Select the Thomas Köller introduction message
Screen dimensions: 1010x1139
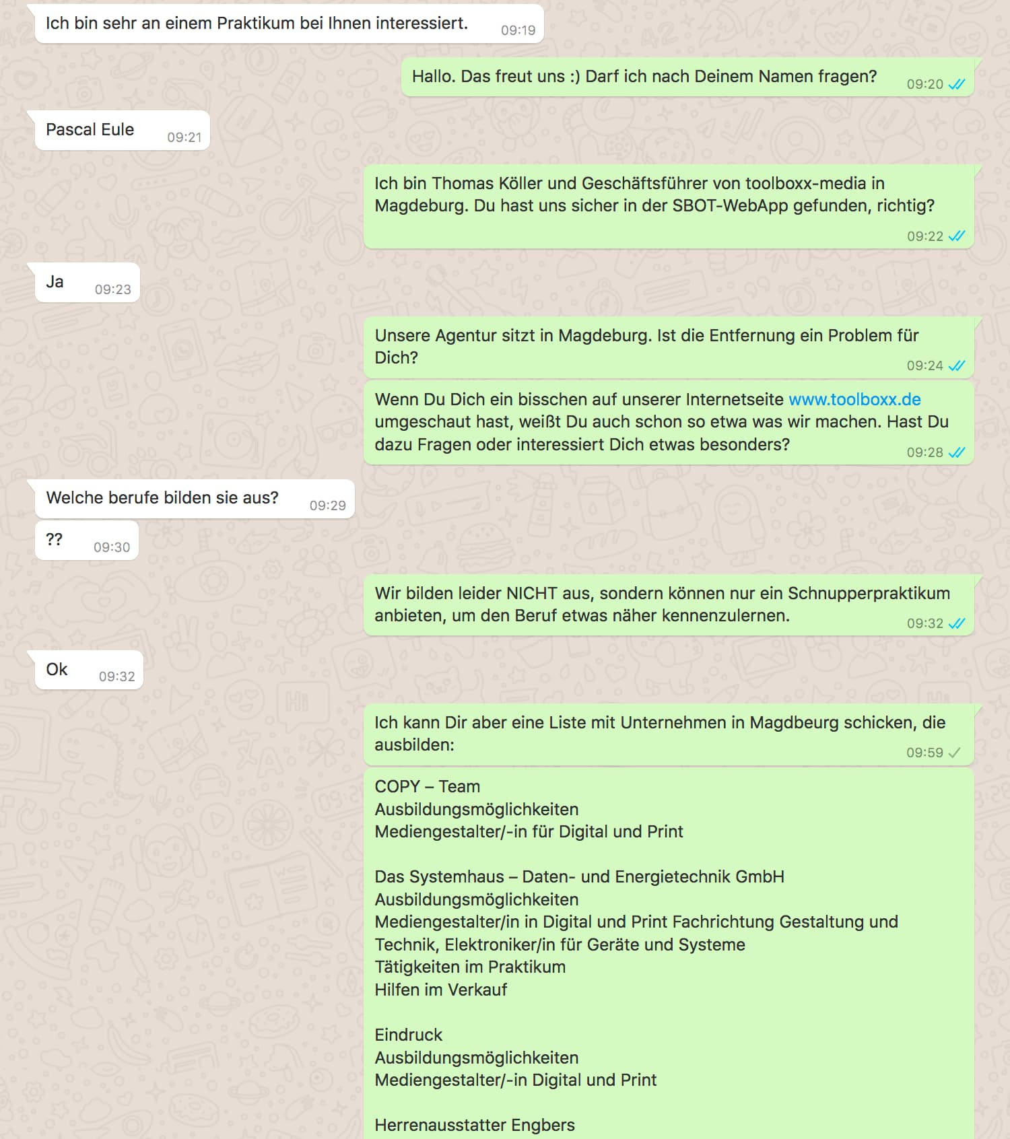coord(669,207)
